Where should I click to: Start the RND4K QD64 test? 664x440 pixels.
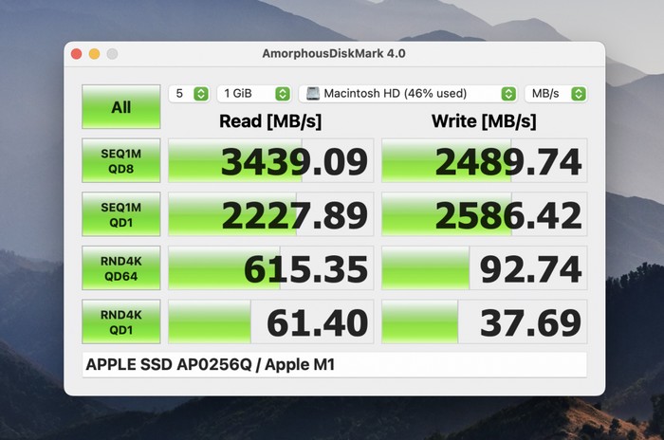tap(121, 268)
